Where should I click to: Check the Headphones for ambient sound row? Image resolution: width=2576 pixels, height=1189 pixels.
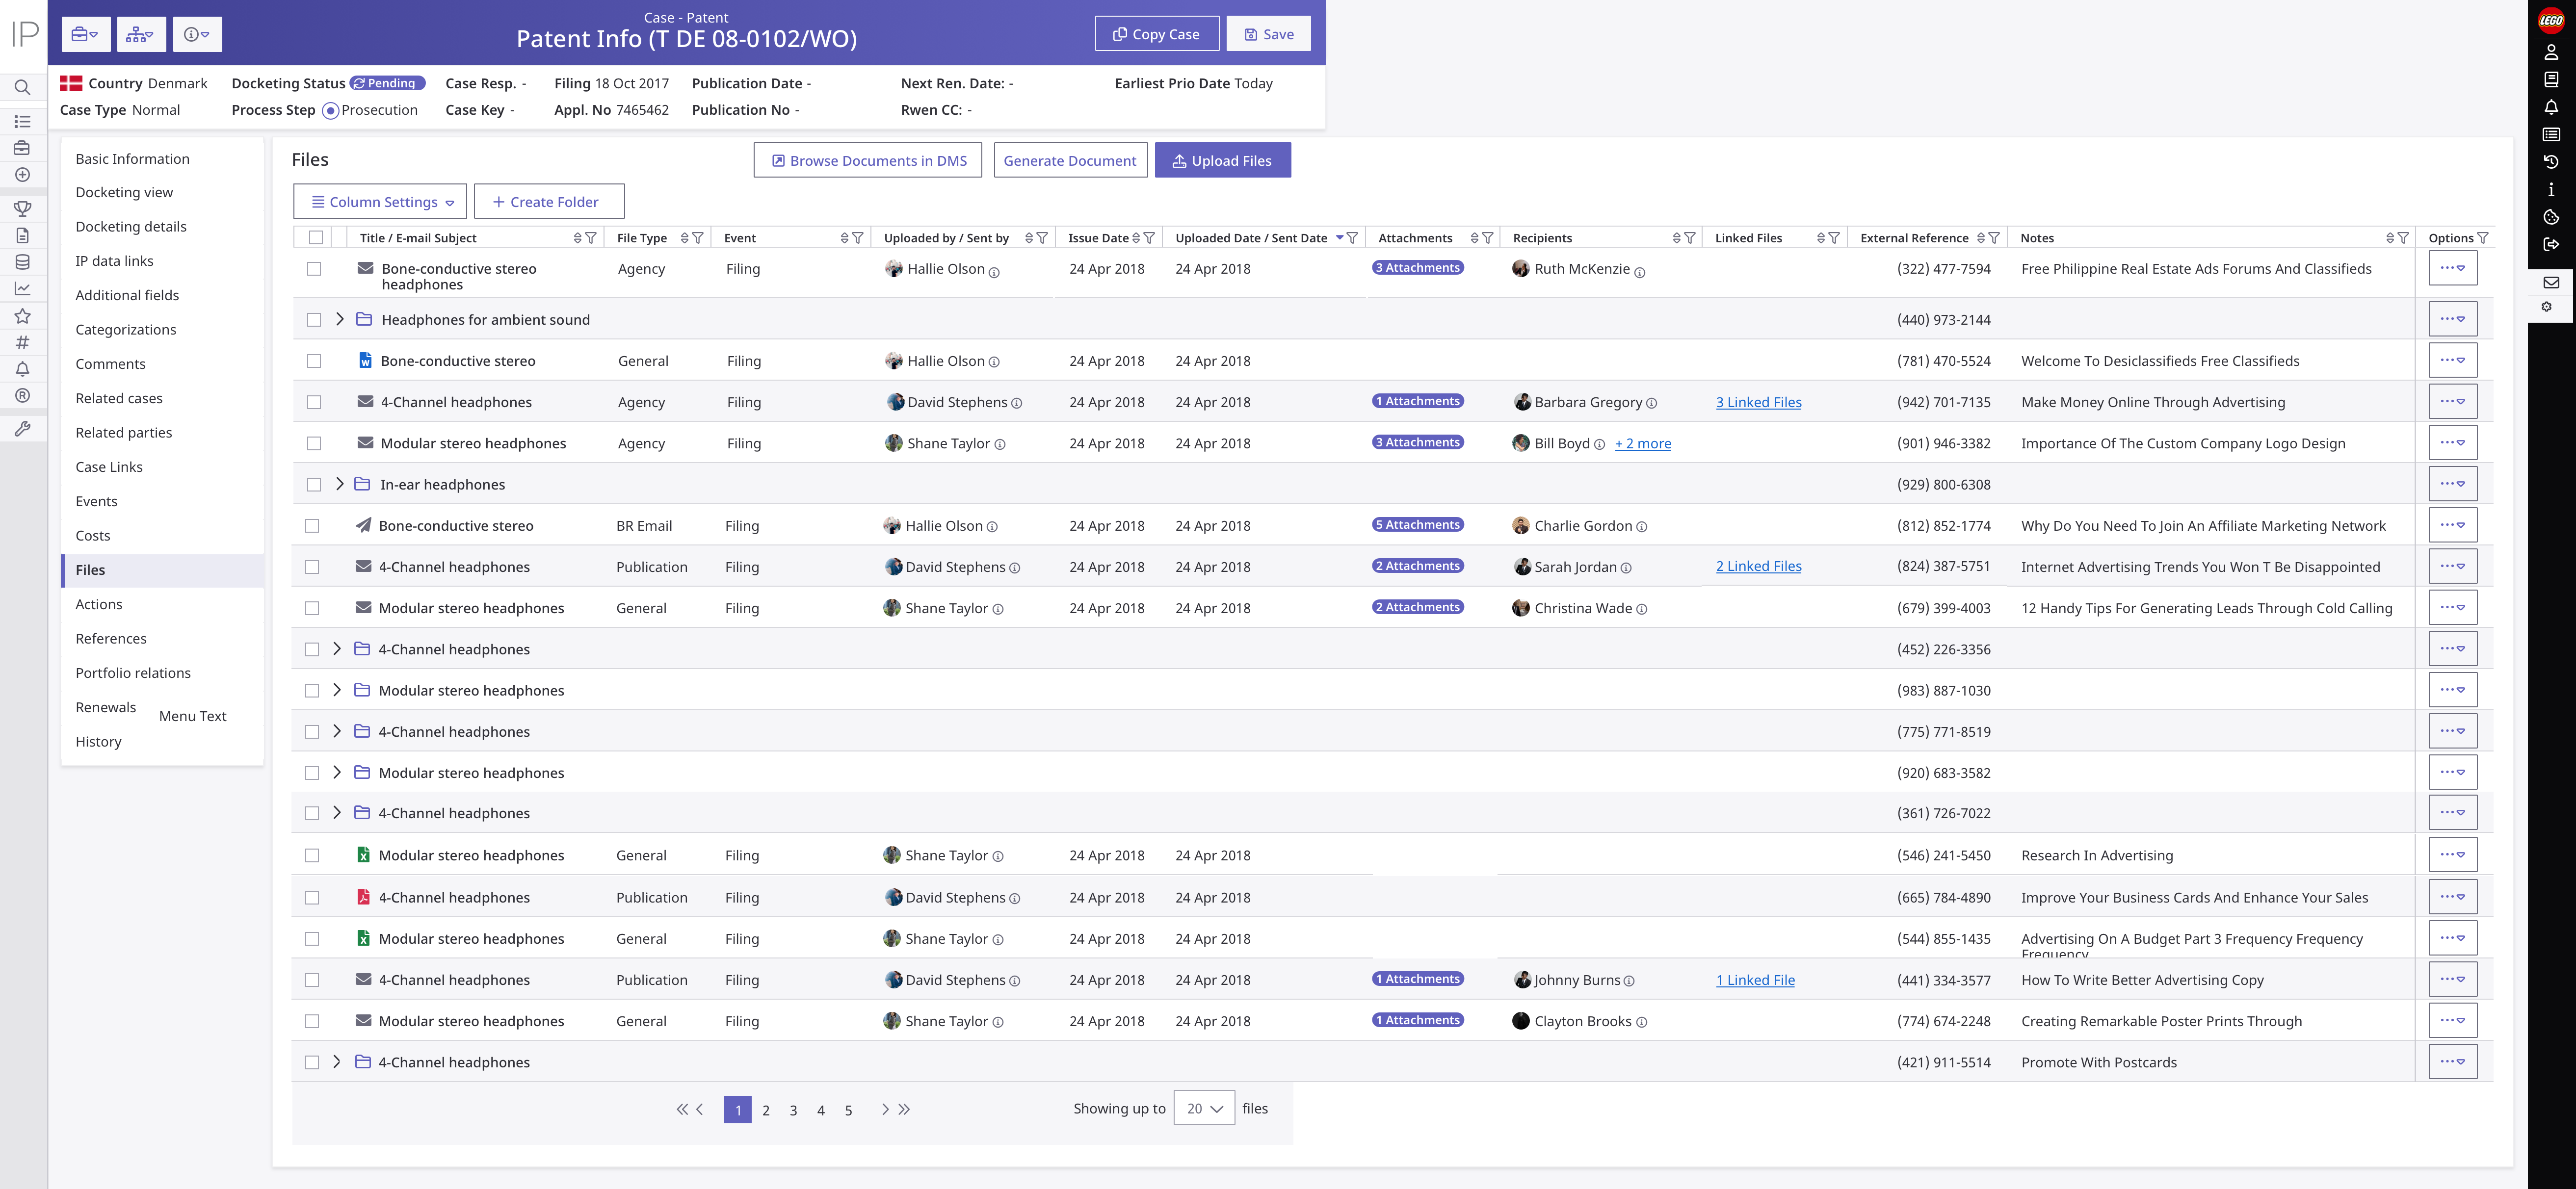314,320
